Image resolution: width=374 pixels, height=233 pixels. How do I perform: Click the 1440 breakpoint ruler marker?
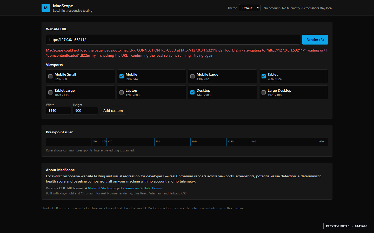click(x=253, y=142)
